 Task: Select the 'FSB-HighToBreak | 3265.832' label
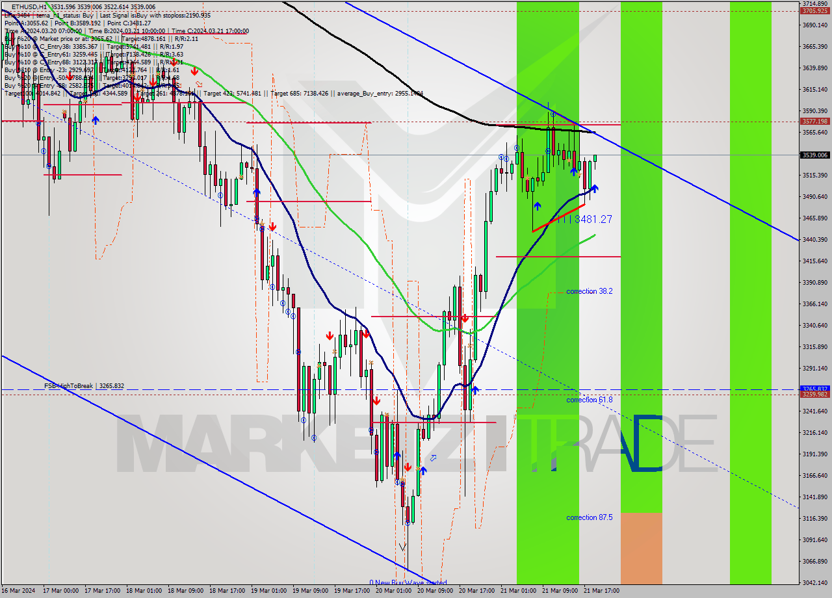84,385
